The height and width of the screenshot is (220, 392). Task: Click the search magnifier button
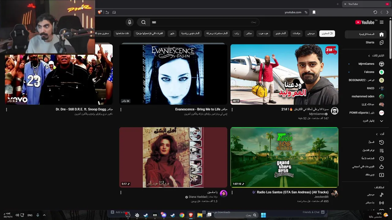(x=143, y=22)
